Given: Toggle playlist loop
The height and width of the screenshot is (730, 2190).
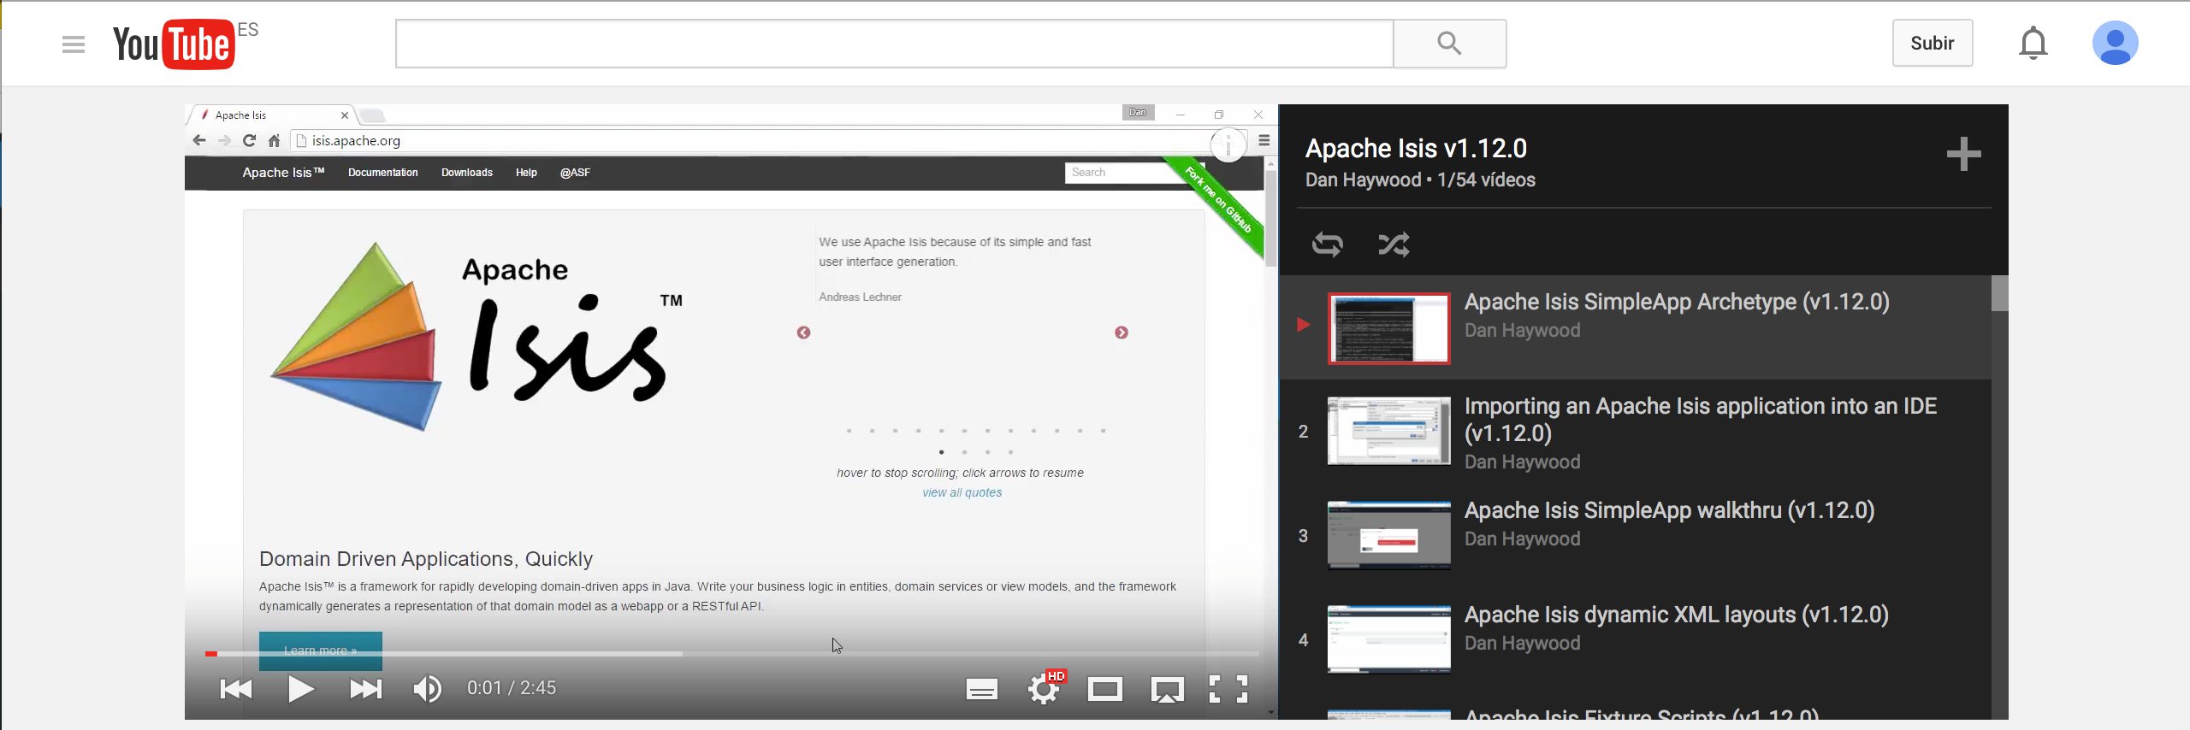Looking at the screenshot, I should (x=1327, y=244).
